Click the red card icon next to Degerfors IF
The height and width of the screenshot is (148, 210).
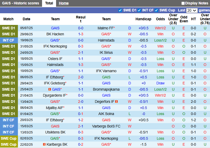click(x=116, y=102)
